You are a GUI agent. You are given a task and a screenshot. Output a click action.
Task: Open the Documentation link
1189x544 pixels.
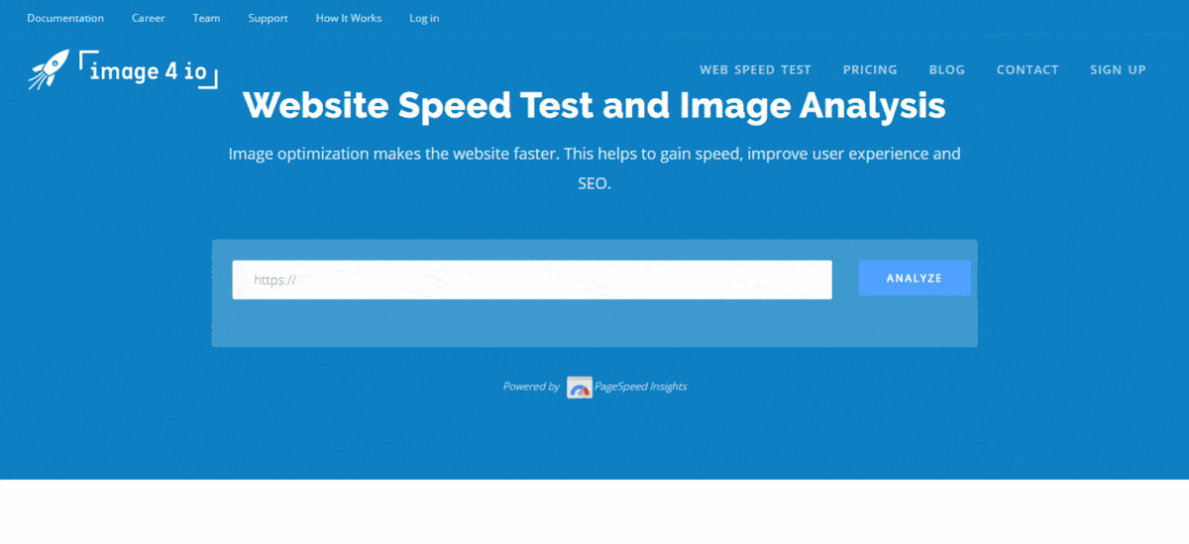pos(65,18)
